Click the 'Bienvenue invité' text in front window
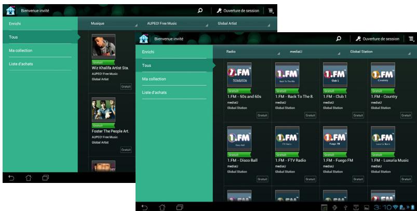Image resolution: width=417 pixels, height=211 pixels. point(169,39)
